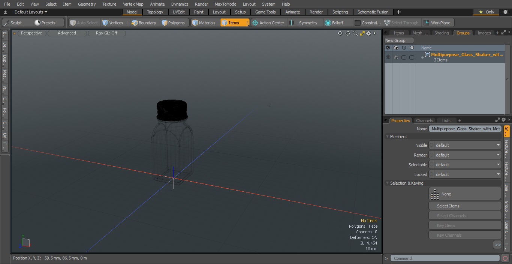Screen dimensions: 512x264
Task: Collapse the Members section
Action: 387,137
